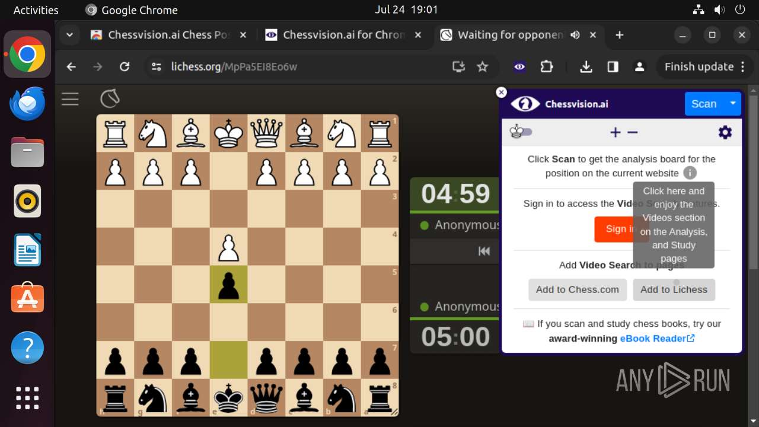The image size is (759, 427).
Task: Open Chrome downloads
Action: tap(586, 67)
